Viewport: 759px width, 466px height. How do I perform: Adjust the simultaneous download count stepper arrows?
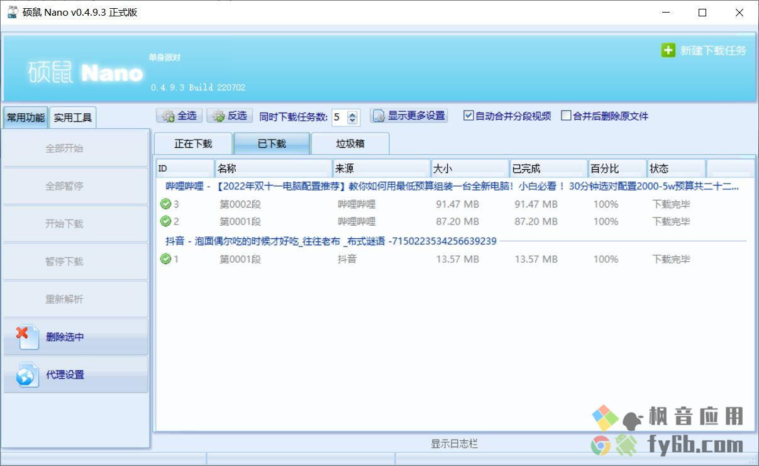(x=352, y=117)
